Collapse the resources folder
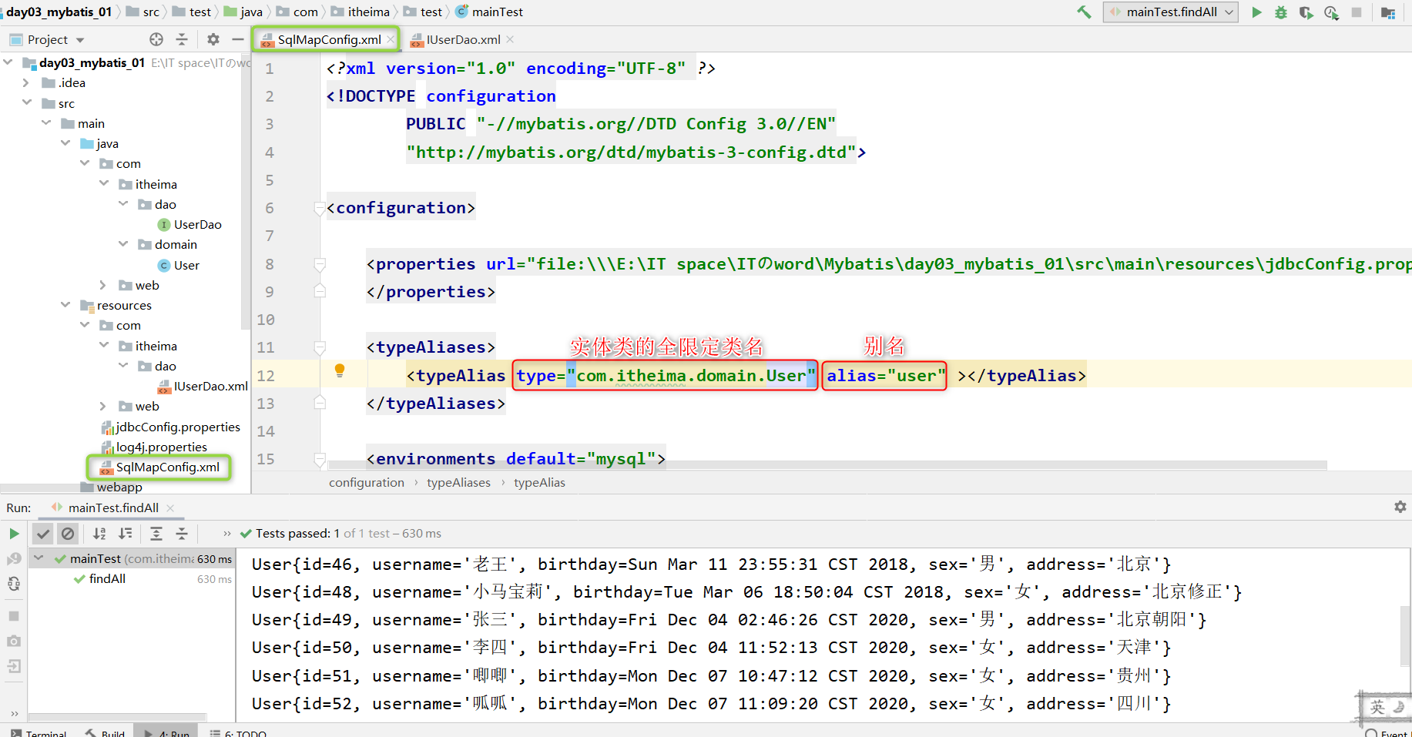Viewport: 1412px width, 737px height. [65, 305]
